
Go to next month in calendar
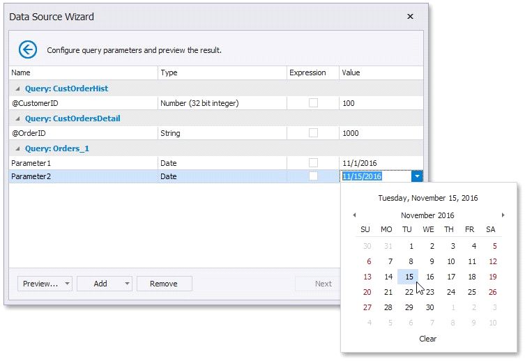click(503, 215)
